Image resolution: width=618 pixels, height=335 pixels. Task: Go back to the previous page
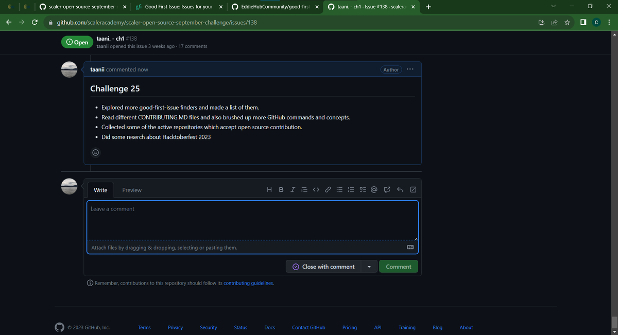9,23
